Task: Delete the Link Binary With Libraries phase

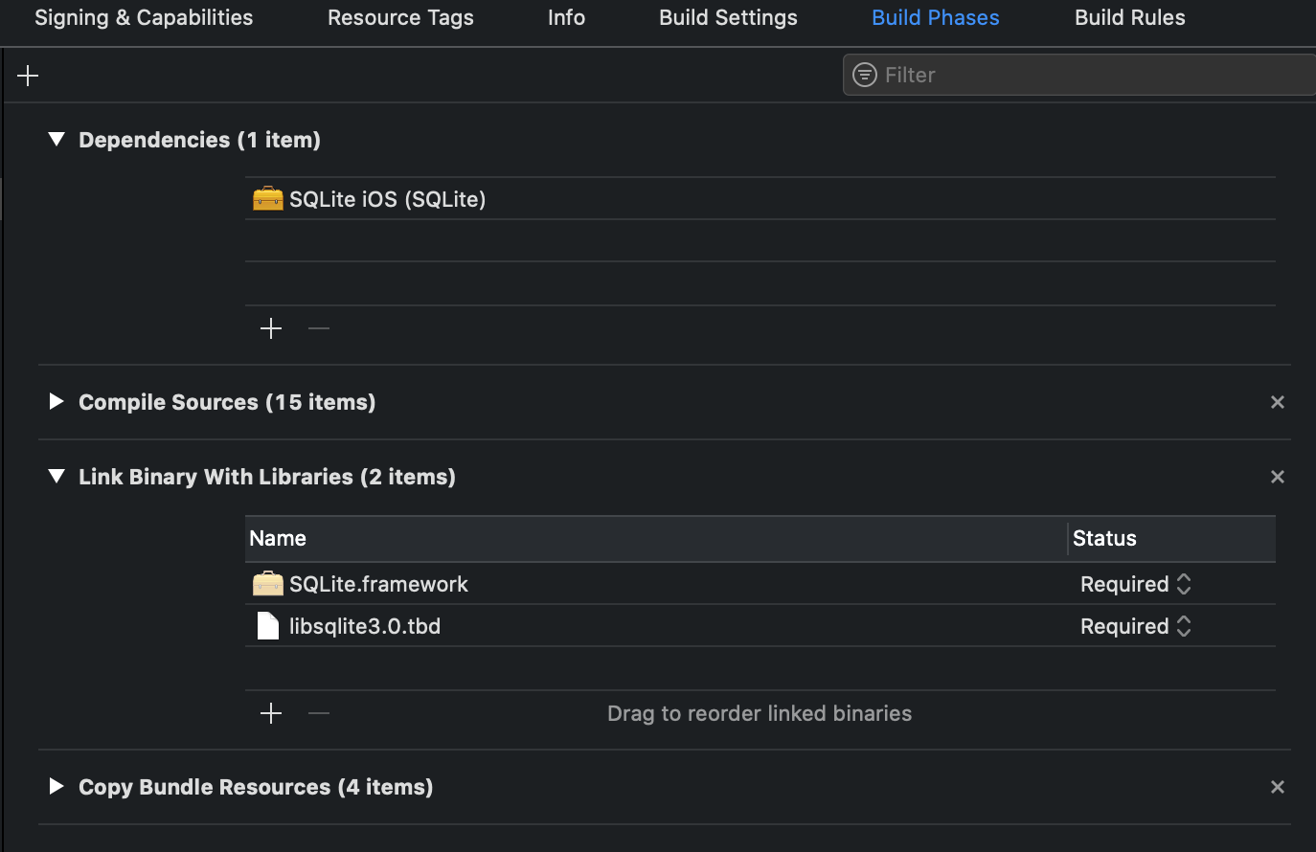Action: point(1277,477)
